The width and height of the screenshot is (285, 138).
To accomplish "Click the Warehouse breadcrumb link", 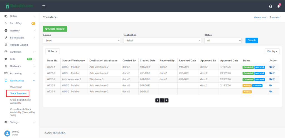I will pos(260,17).
